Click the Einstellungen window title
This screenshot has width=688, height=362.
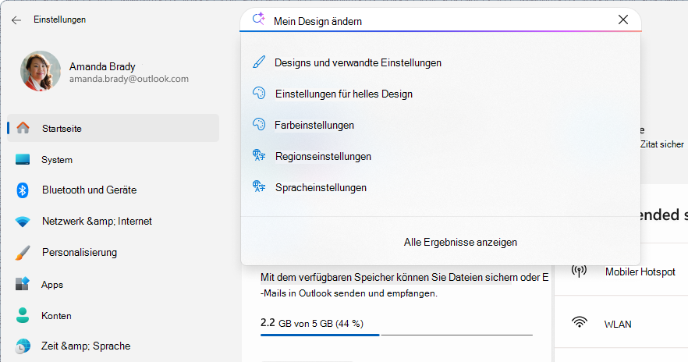59,20
